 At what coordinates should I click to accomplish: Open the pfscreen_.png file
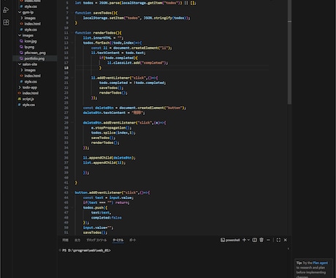point(35,53)
